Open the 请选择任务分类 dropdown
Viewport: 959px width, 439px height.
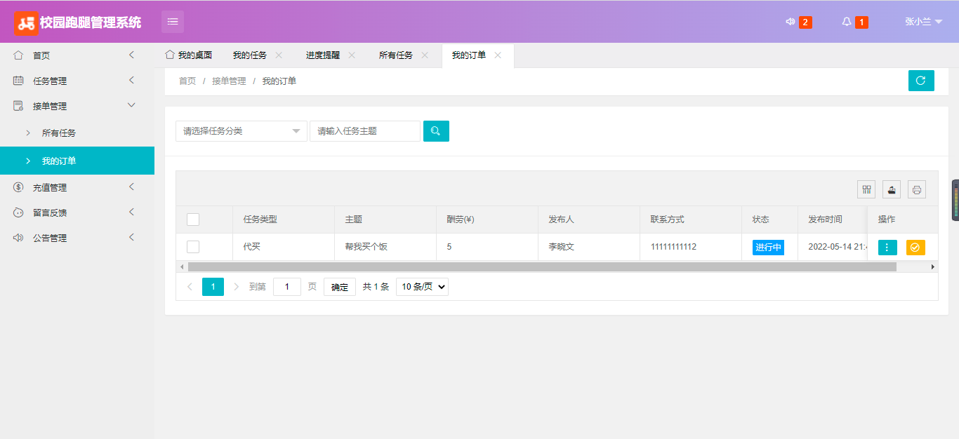(242, 131)
